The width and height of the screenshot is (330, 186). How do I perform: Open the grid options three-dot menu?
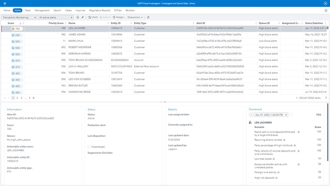click(x=326, y=98)
